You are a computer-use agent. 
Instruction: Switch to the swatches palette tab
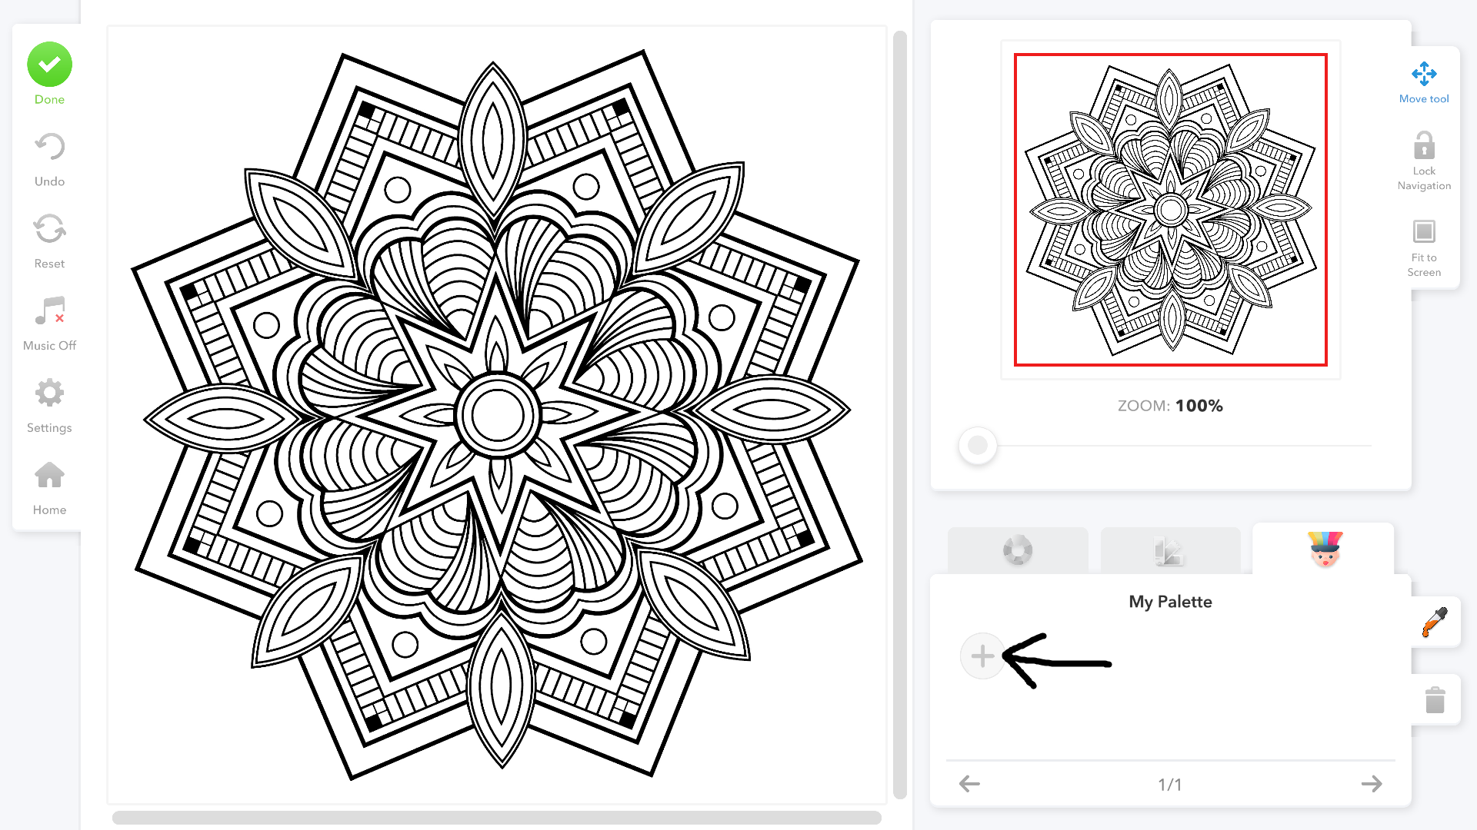(1170, 550)
